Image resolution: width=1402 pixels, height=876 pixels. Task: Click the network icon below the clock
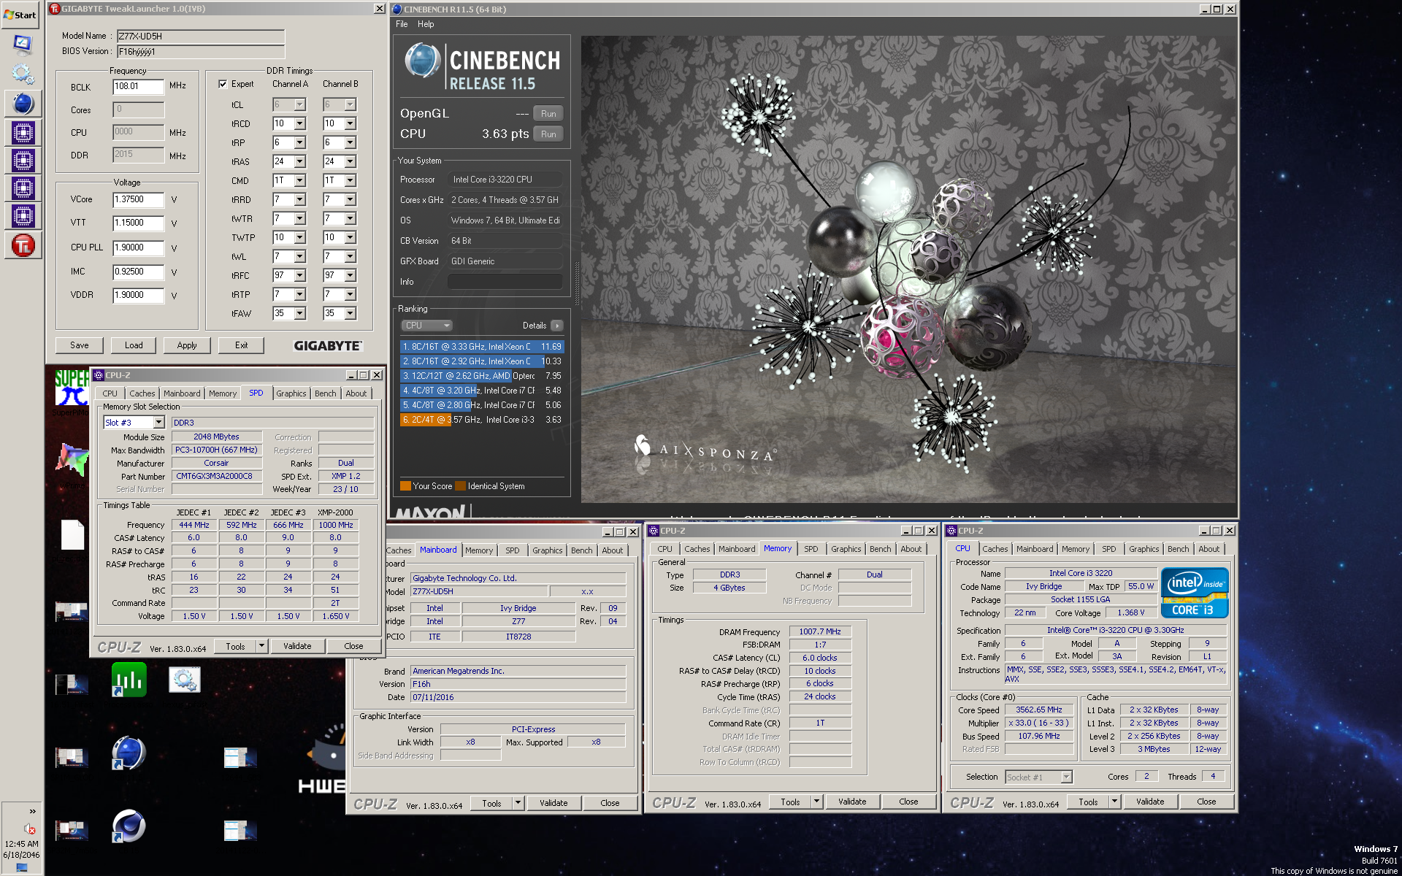pyautogui.click(x=22, y=867)
